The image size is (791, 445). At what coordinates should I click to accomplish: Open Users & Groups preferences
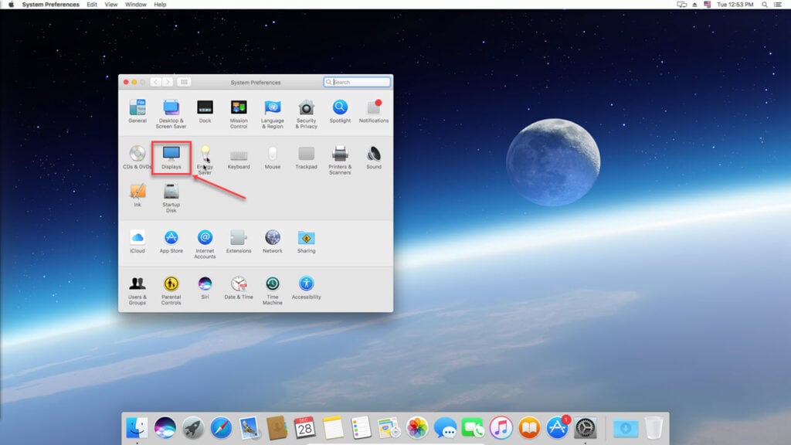coord(137,290)
